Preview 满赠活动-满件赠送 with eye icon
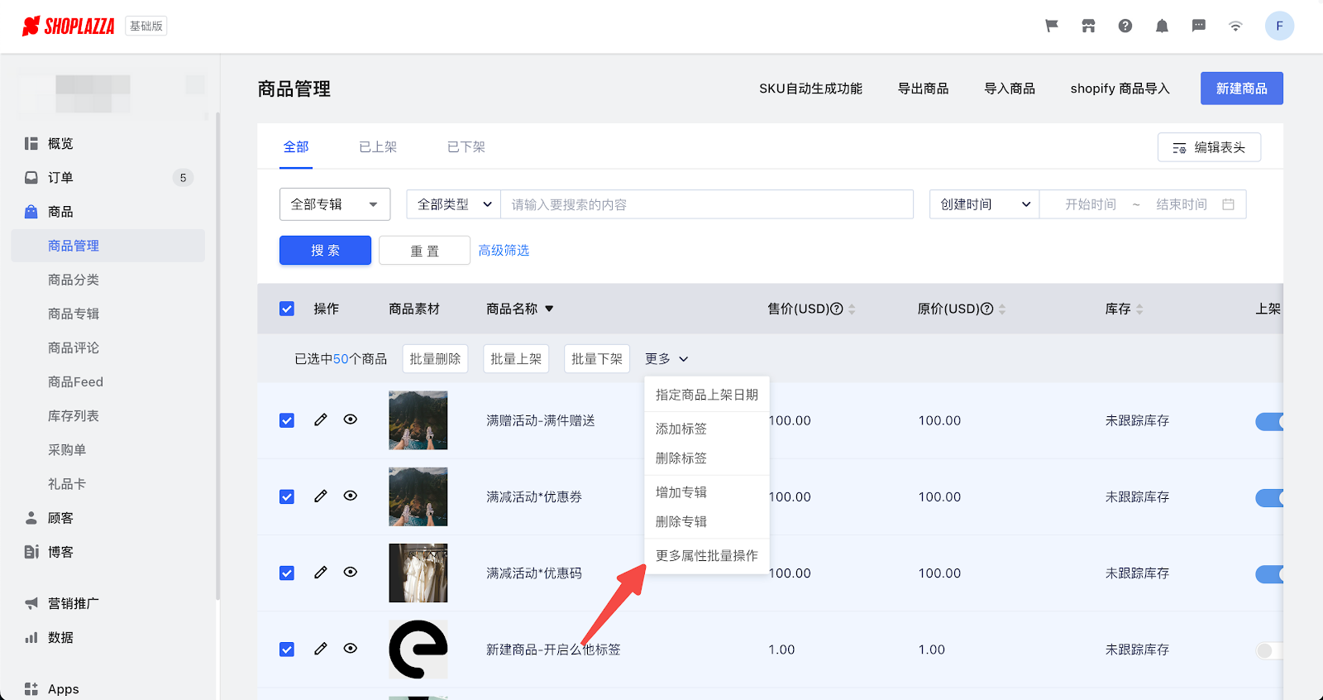Image resolution: width=1323 pixels, height=700 pixels. click(x=351, y=420)
